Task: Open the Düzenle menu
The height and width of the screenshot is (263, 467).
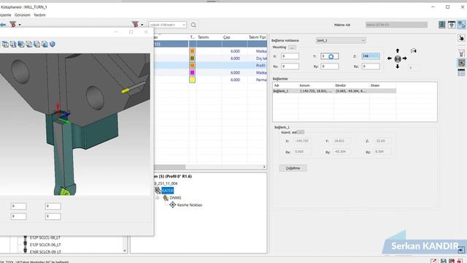Action: point(5,15)
